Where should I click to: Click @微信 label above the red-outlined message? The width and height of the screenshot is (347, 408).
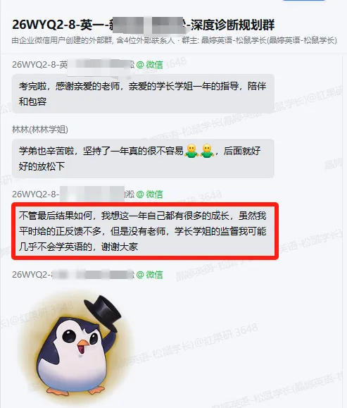point(149,194)
